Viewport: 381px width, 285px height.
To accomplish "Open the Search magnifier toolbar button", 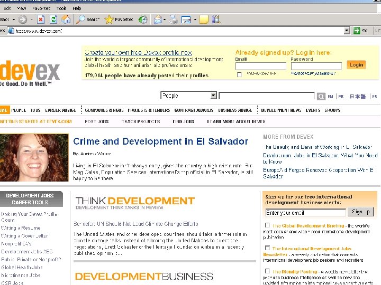I will [x=87, y=20].
